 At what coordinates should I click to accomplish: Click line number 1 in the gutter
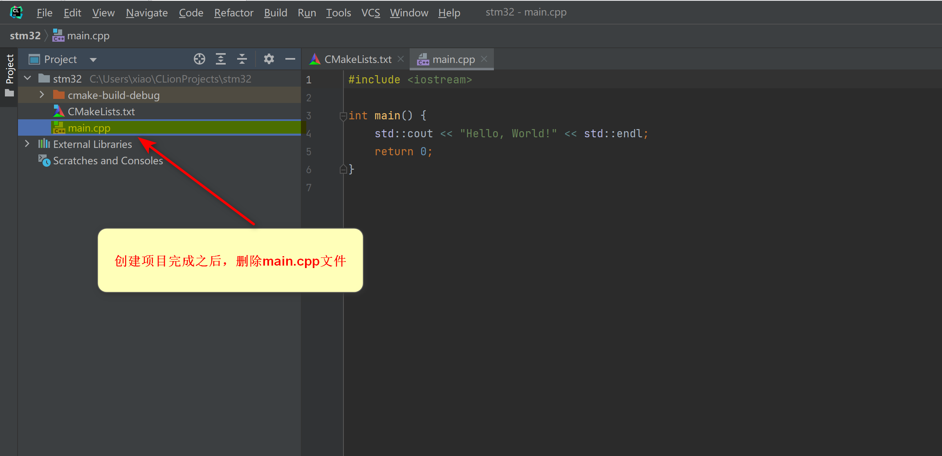(x=309, y=80)
